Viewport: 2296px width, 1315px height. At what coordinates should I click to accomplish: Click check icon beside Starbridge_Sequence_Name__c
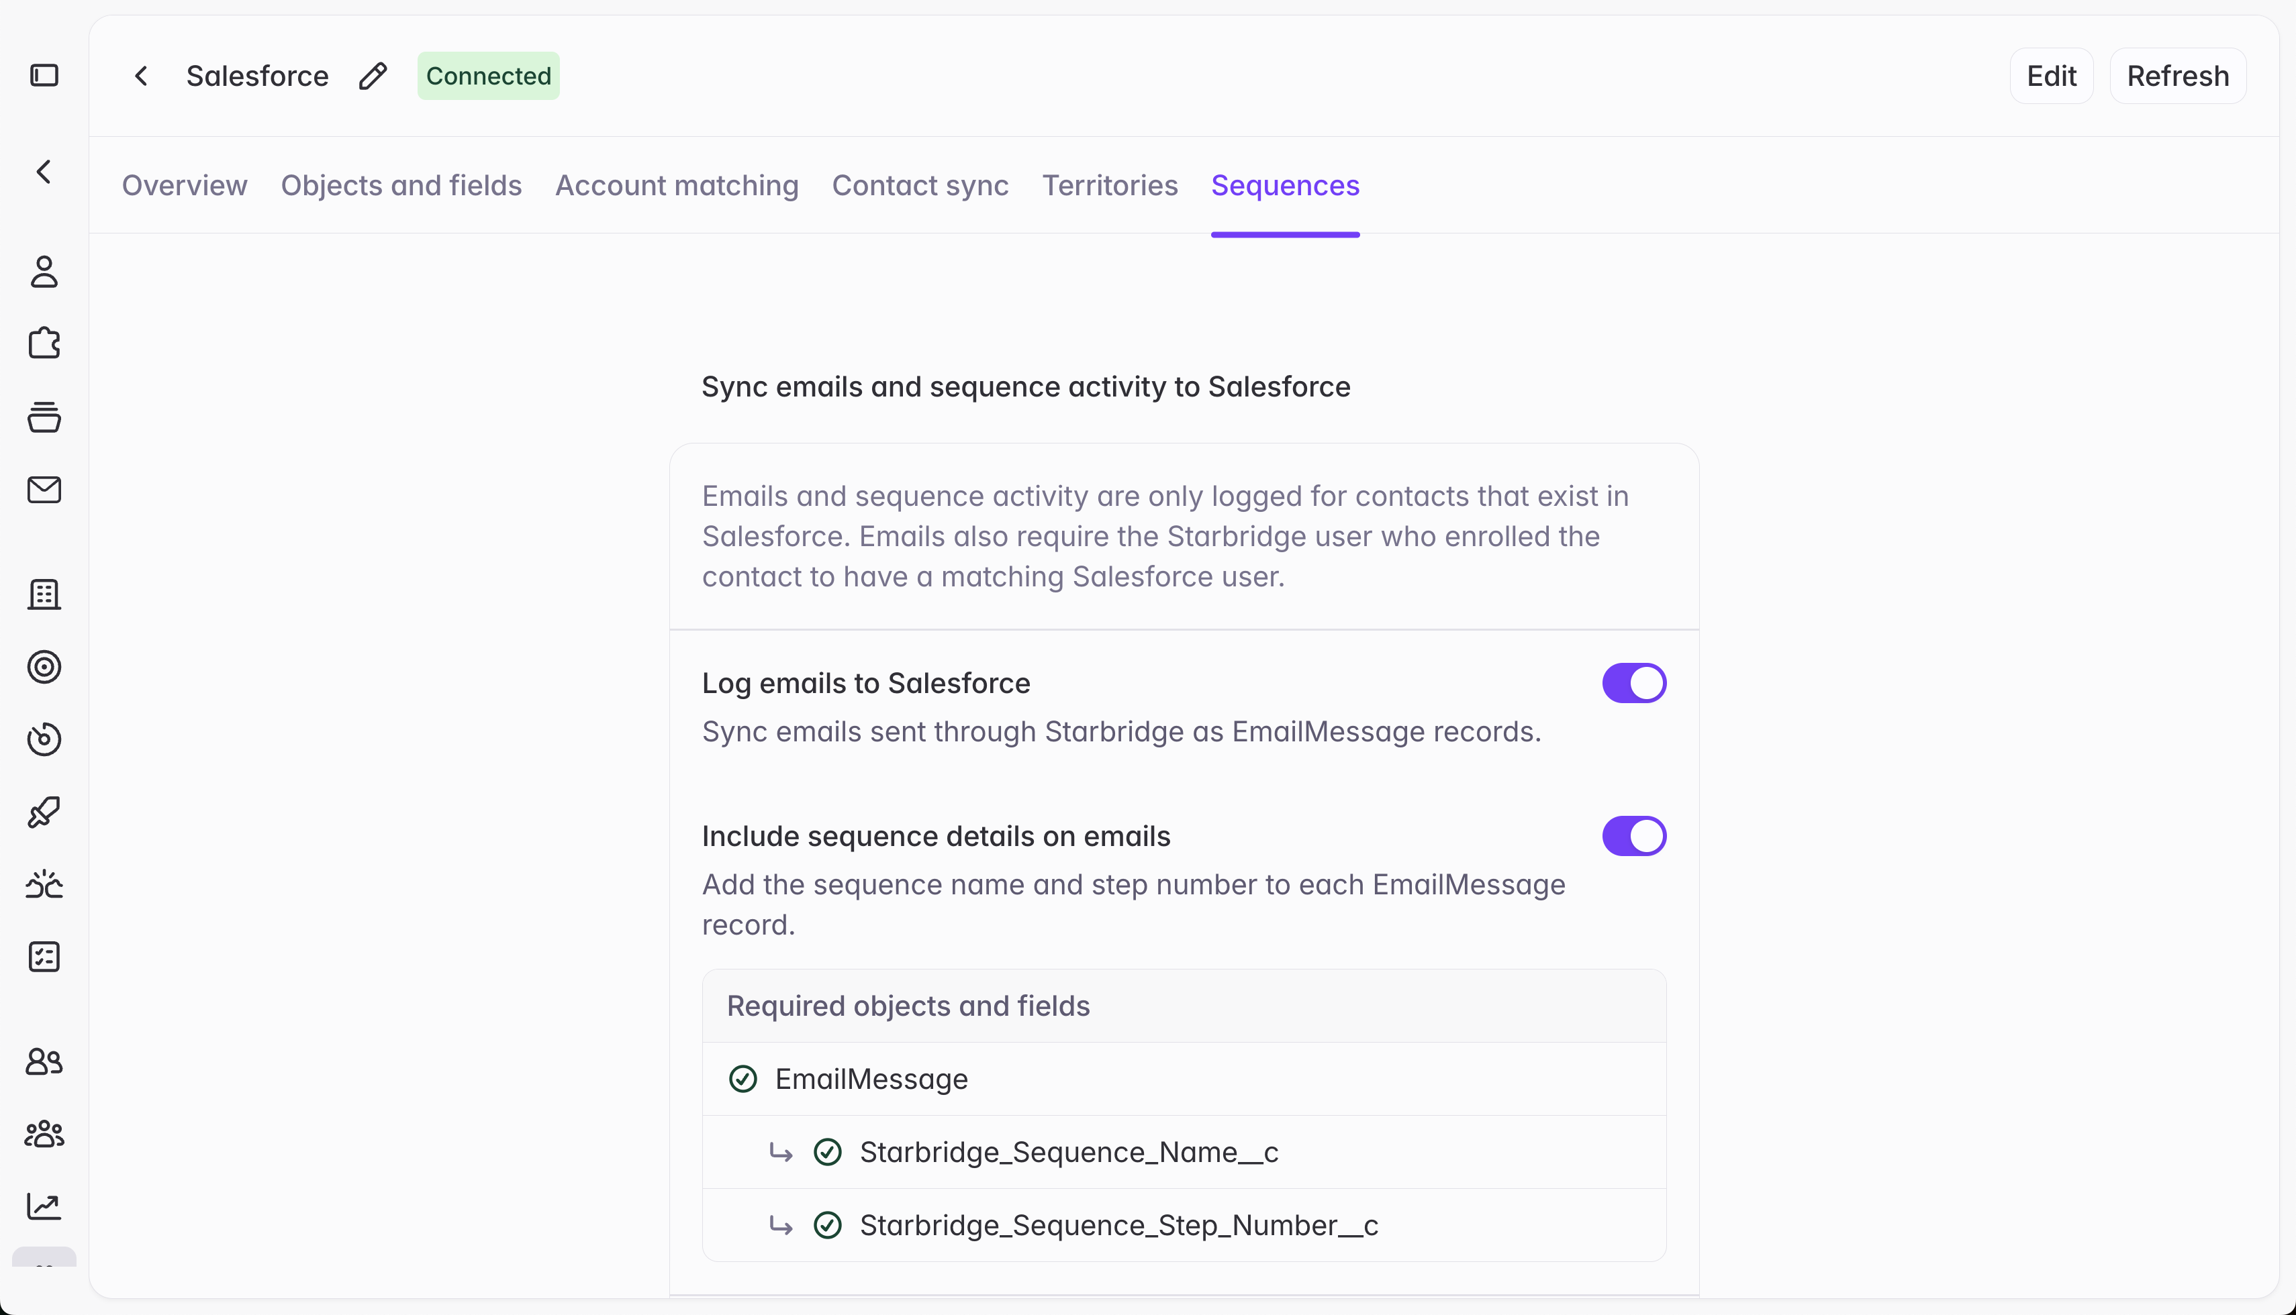coord(828,1151)
